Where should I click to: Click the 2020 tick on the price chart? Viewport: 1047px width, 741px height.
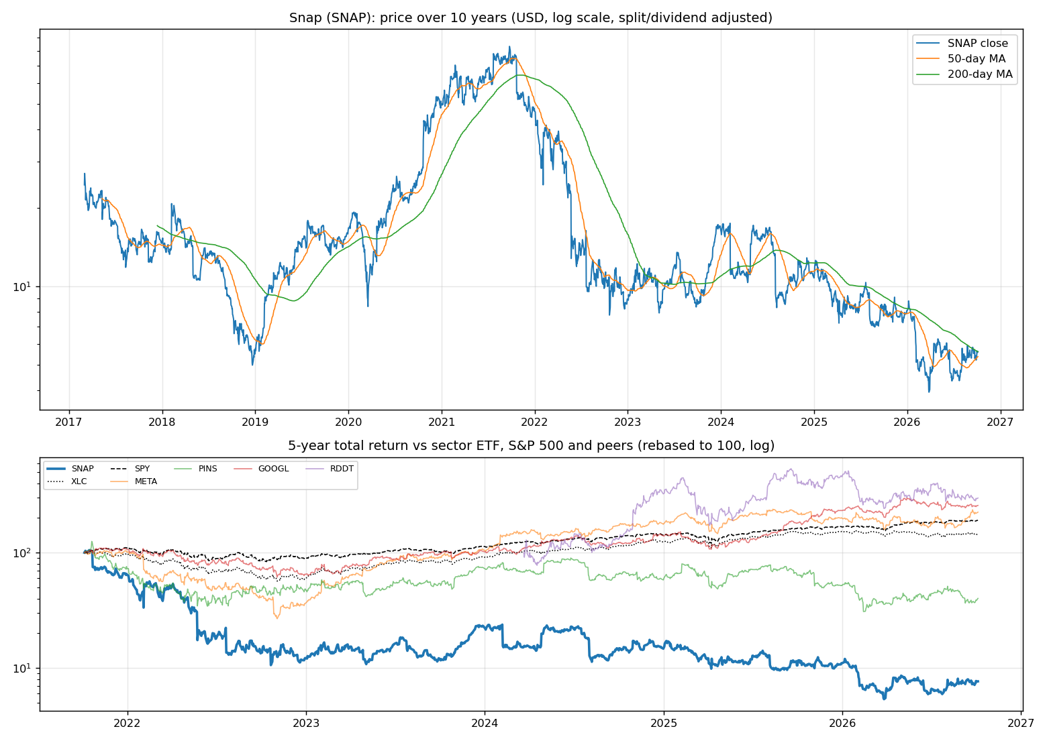point(348,422)
